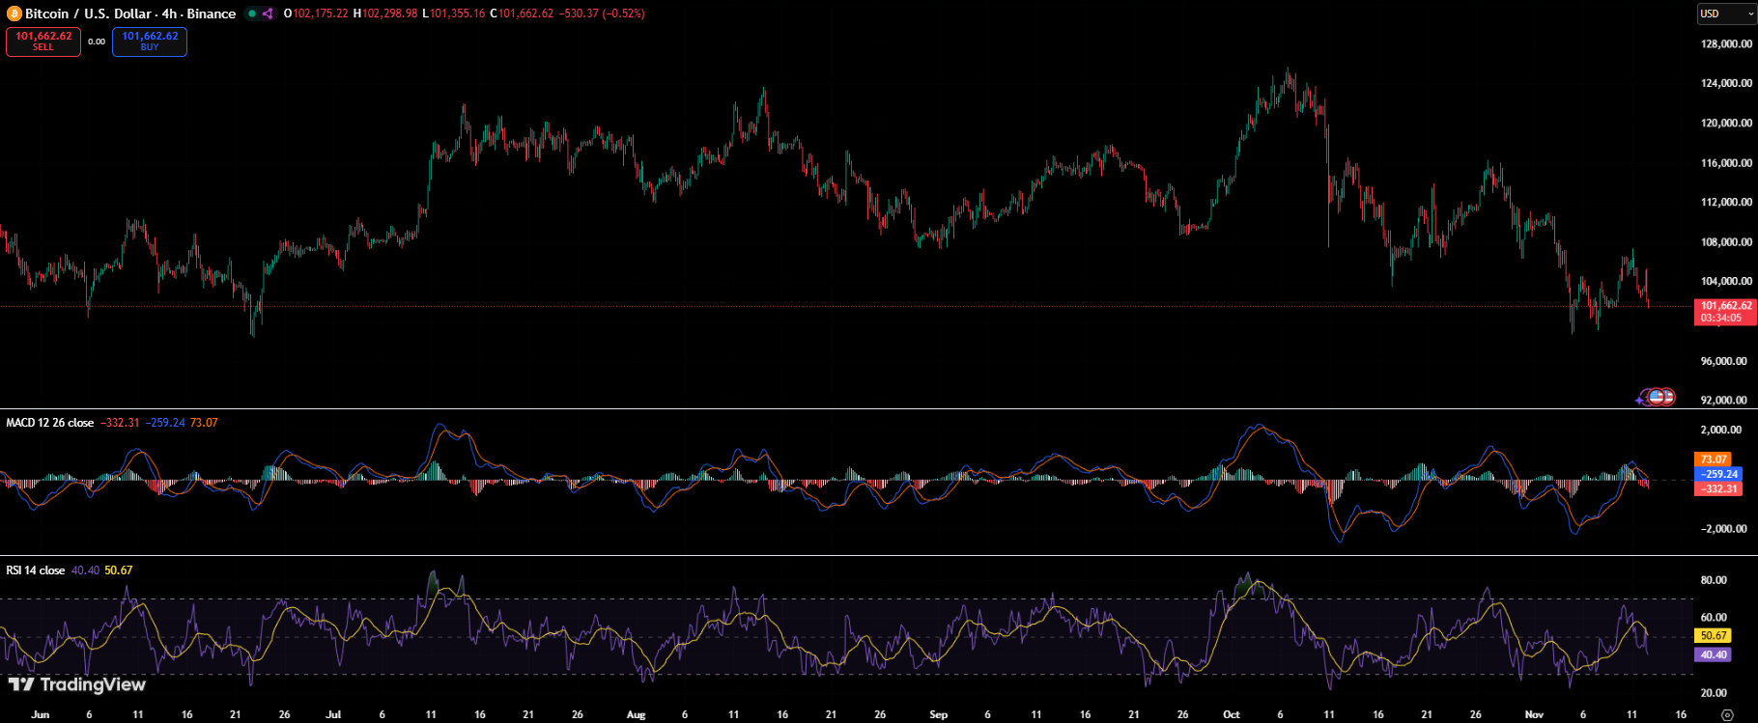Click the orange Bitcoin symbol logo
1758x723 pixels.
click(14, 14)
